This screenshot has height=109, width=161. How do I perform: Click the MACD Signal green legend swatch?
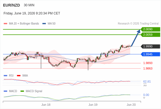(22, 91)
